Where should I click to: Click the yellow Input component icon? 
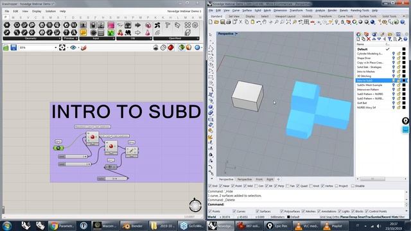click(83, 33)
